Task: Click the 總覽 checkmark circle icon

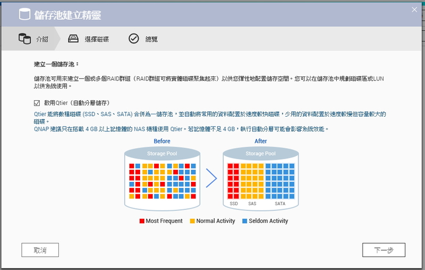Action: 134,38
